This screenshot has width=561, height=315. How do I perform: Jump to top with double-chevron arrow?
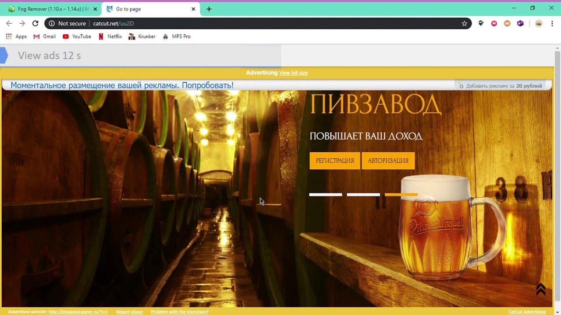(x=541, y=289)
